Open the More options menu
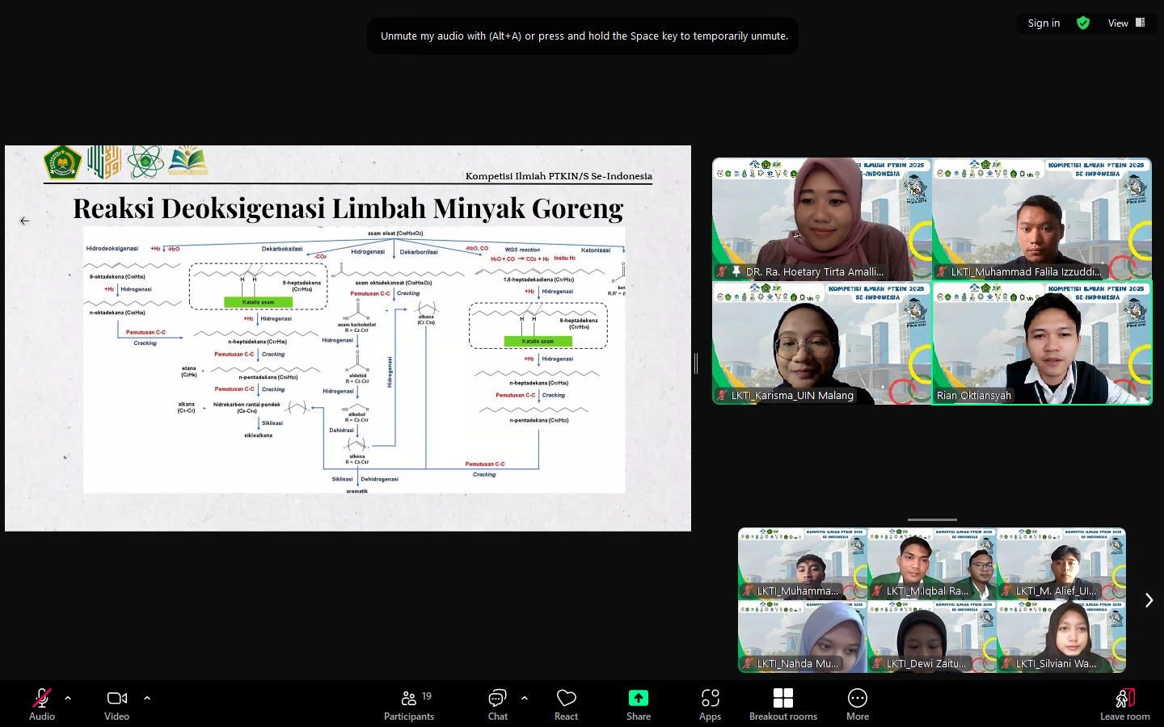The width and height of the screenshot is (1164, 727). pyautogui.click(x=857, y=704)
